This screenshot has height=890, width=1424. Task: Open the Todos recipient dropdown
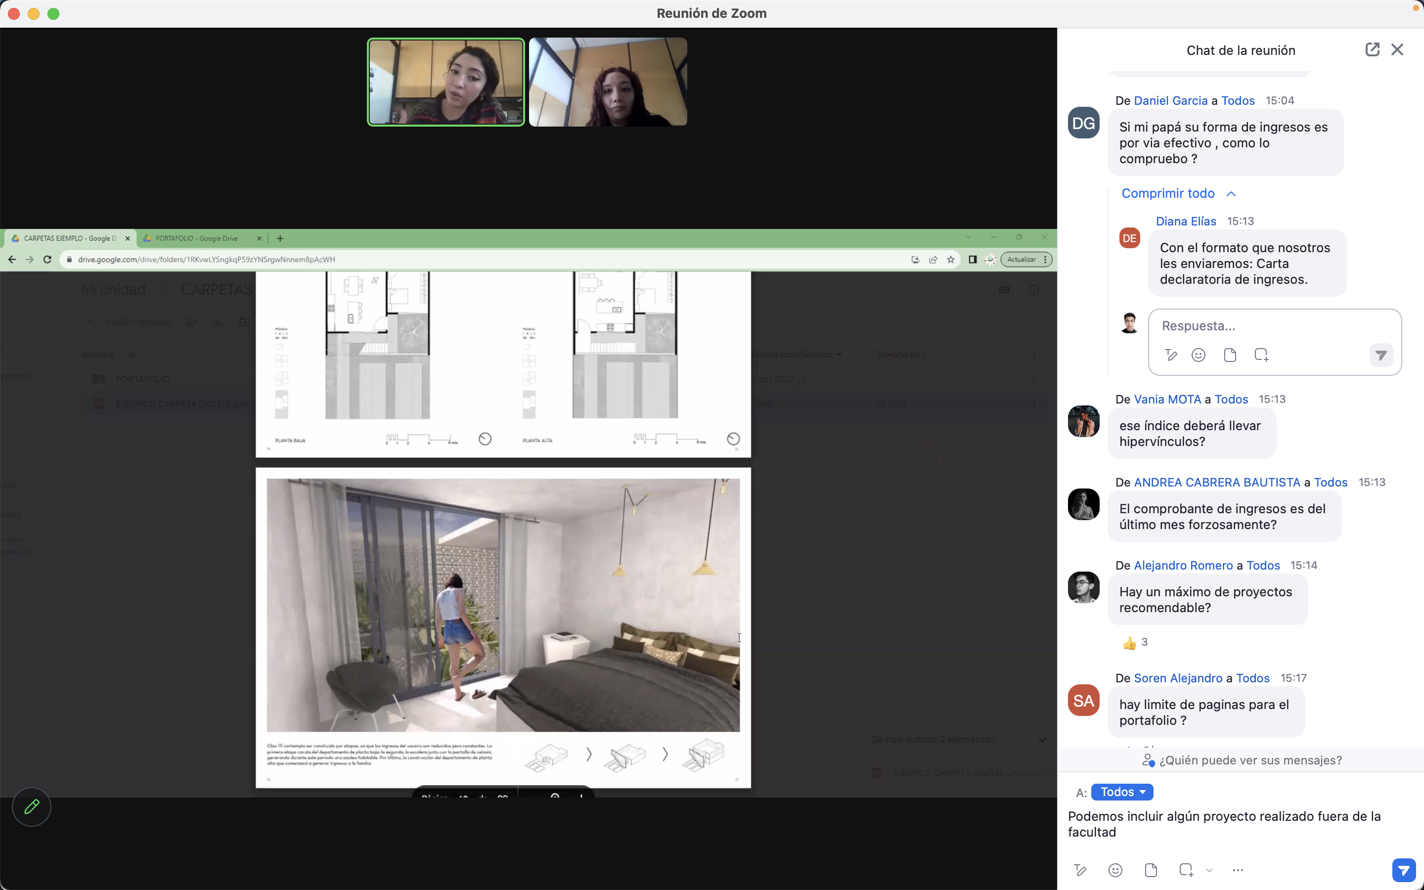pyautogui.click(x=1121, y=792)
